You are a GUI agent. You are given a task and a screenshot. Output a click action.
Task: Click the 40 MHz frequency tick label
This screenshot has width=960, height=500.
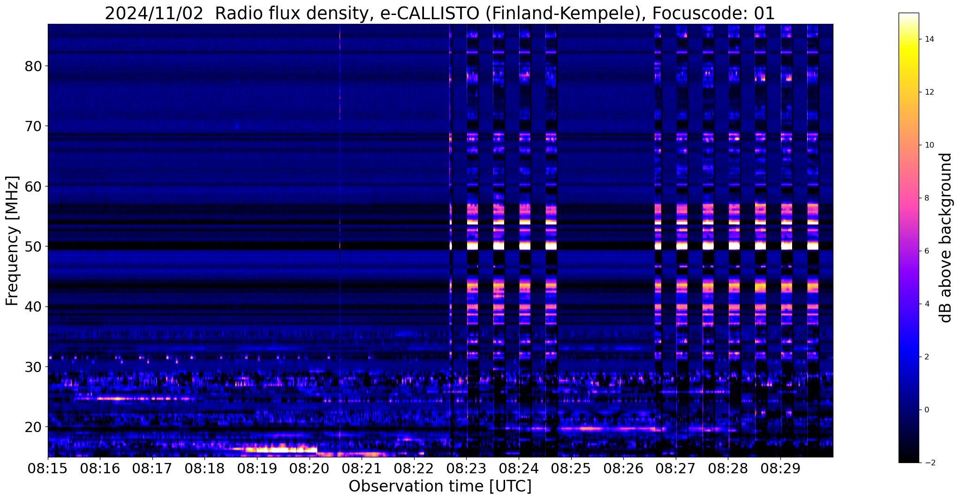[33, 307]
